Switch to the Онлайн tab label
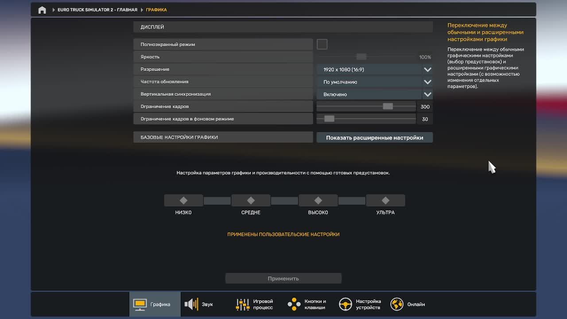 (416, 304)
